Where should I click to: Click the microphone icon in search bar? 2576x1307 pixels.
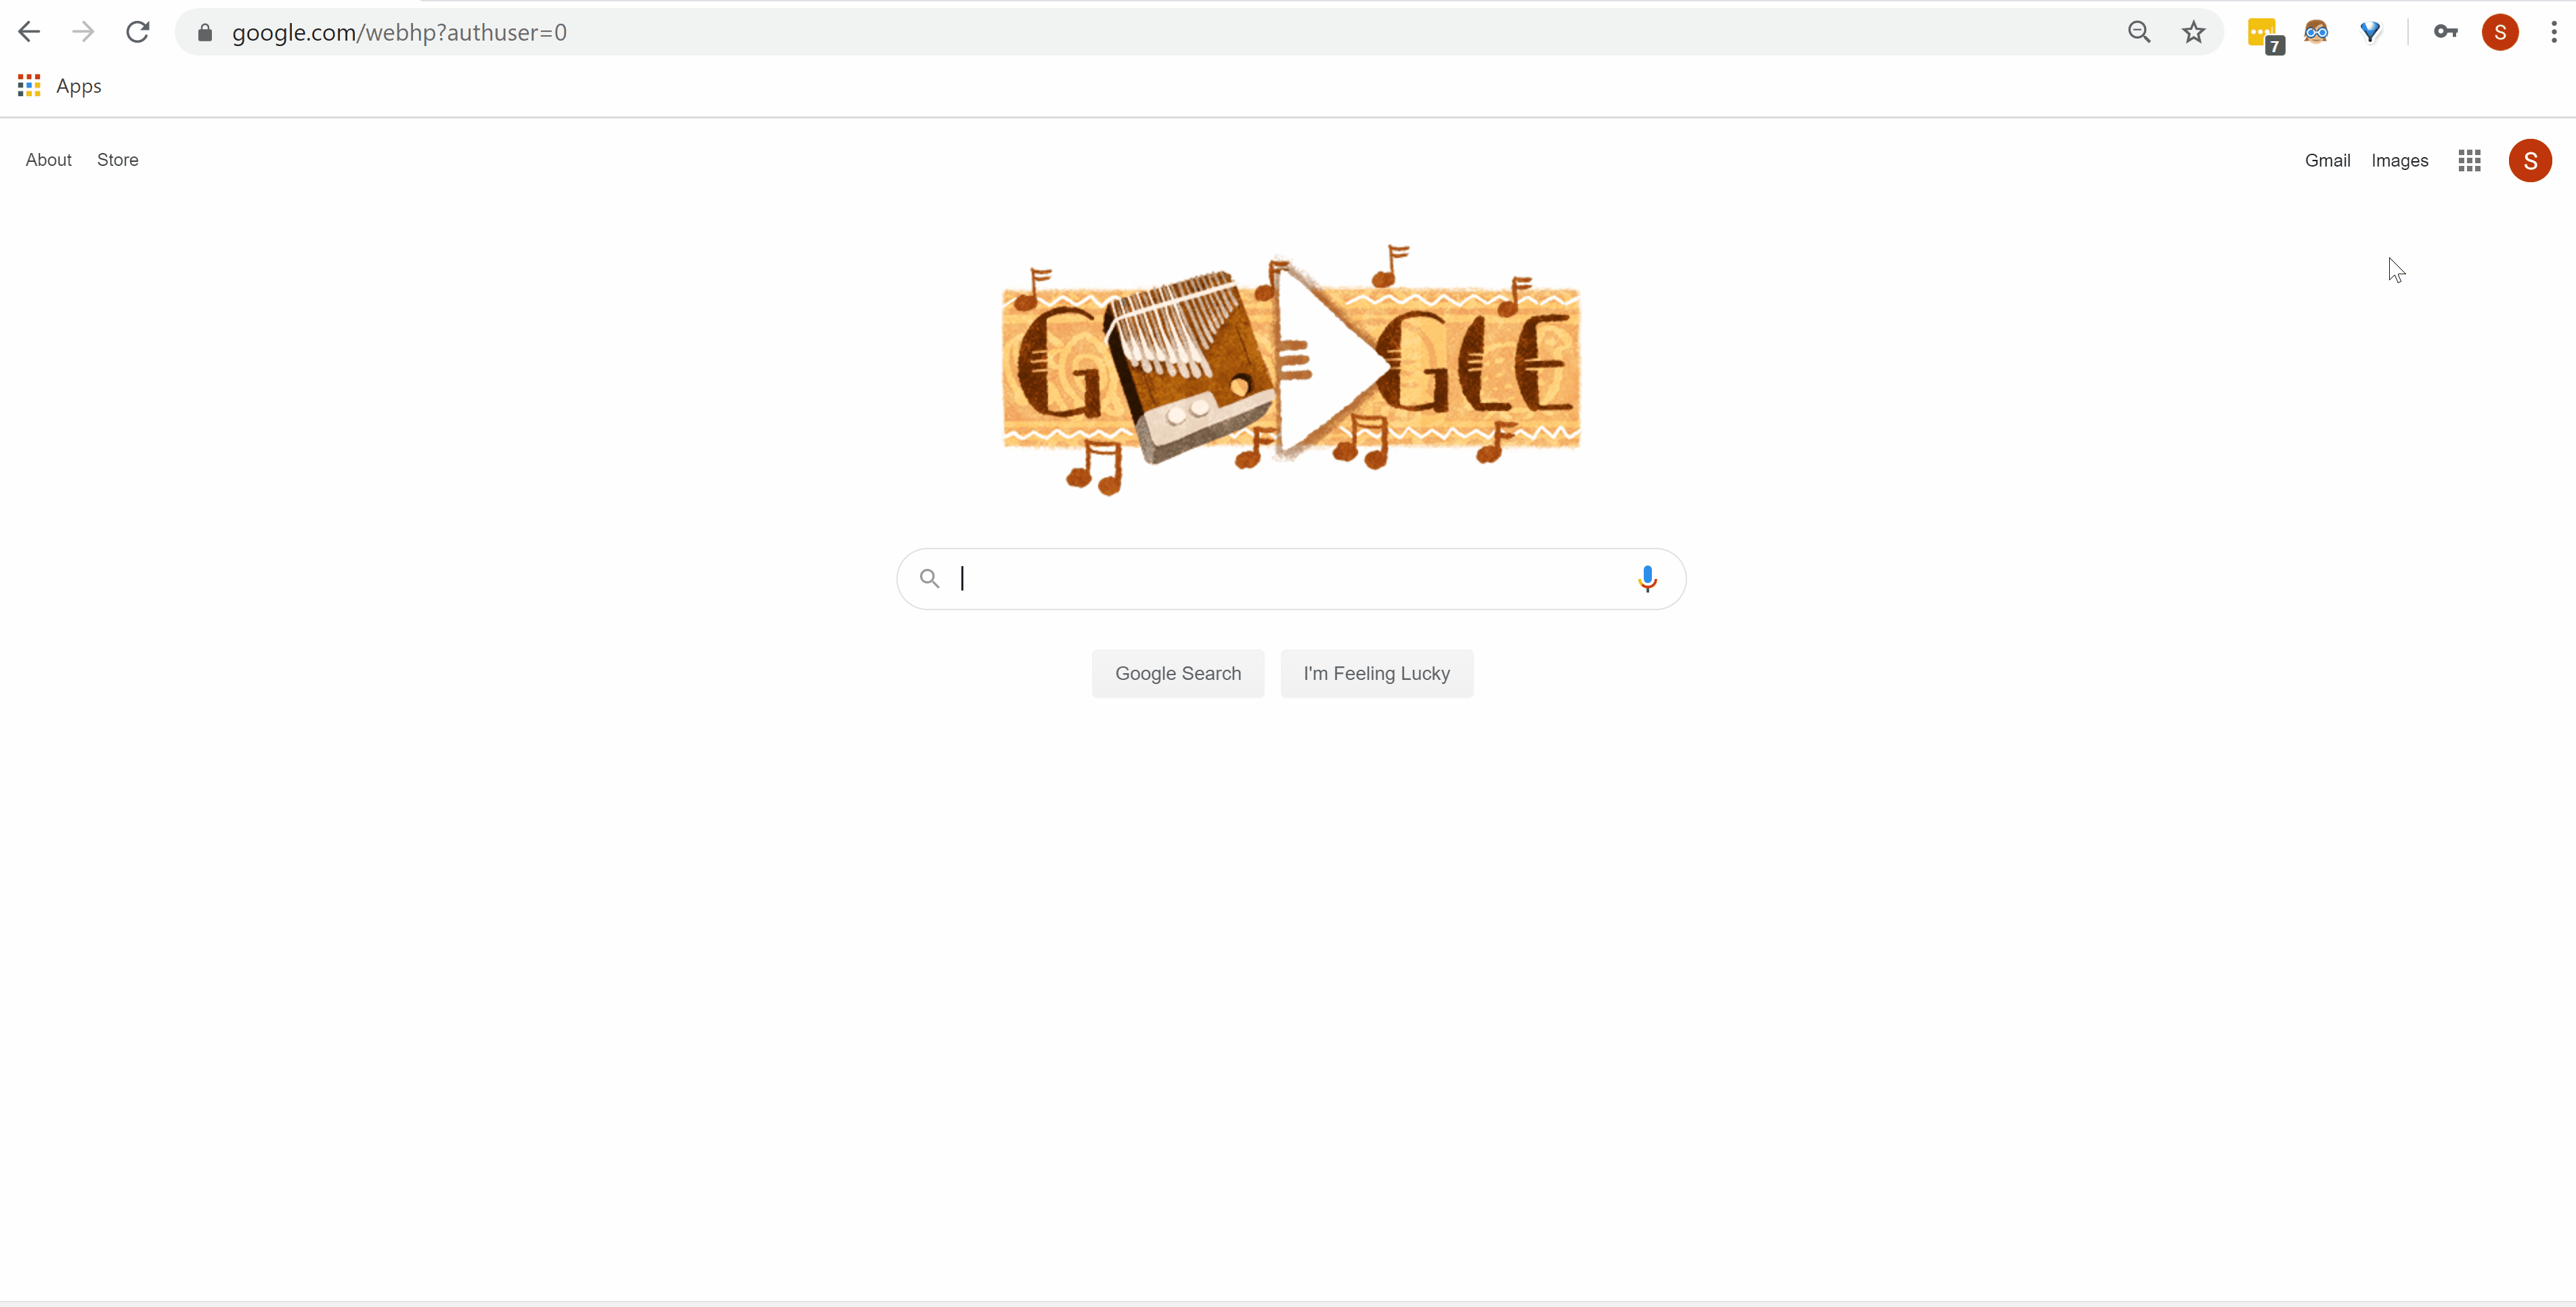pyautogui.click(x=1648, y=578)
